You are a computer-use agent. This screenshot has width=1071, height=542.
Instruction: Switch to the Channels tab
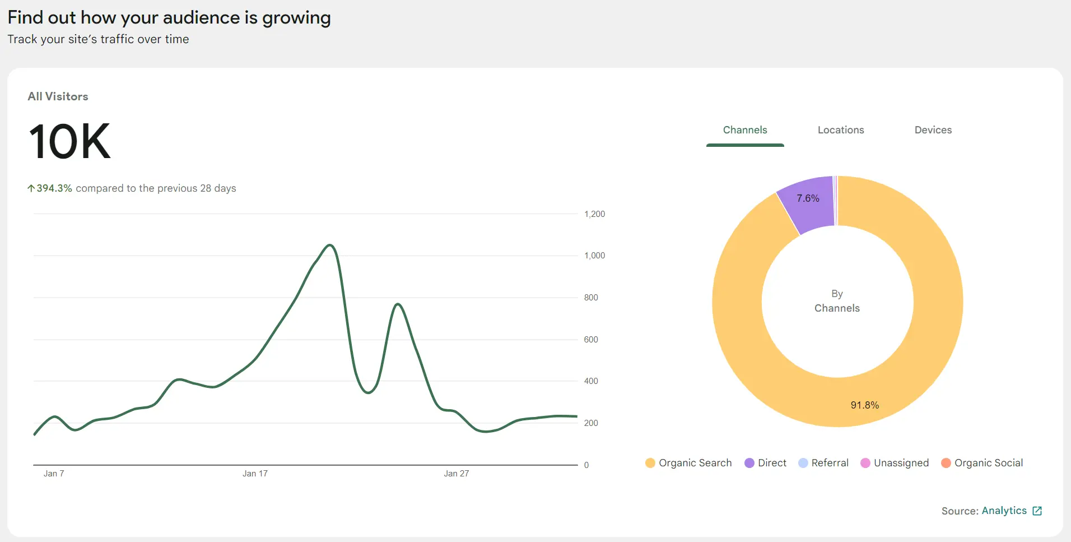pyautogui.click(x=744, y=130)
